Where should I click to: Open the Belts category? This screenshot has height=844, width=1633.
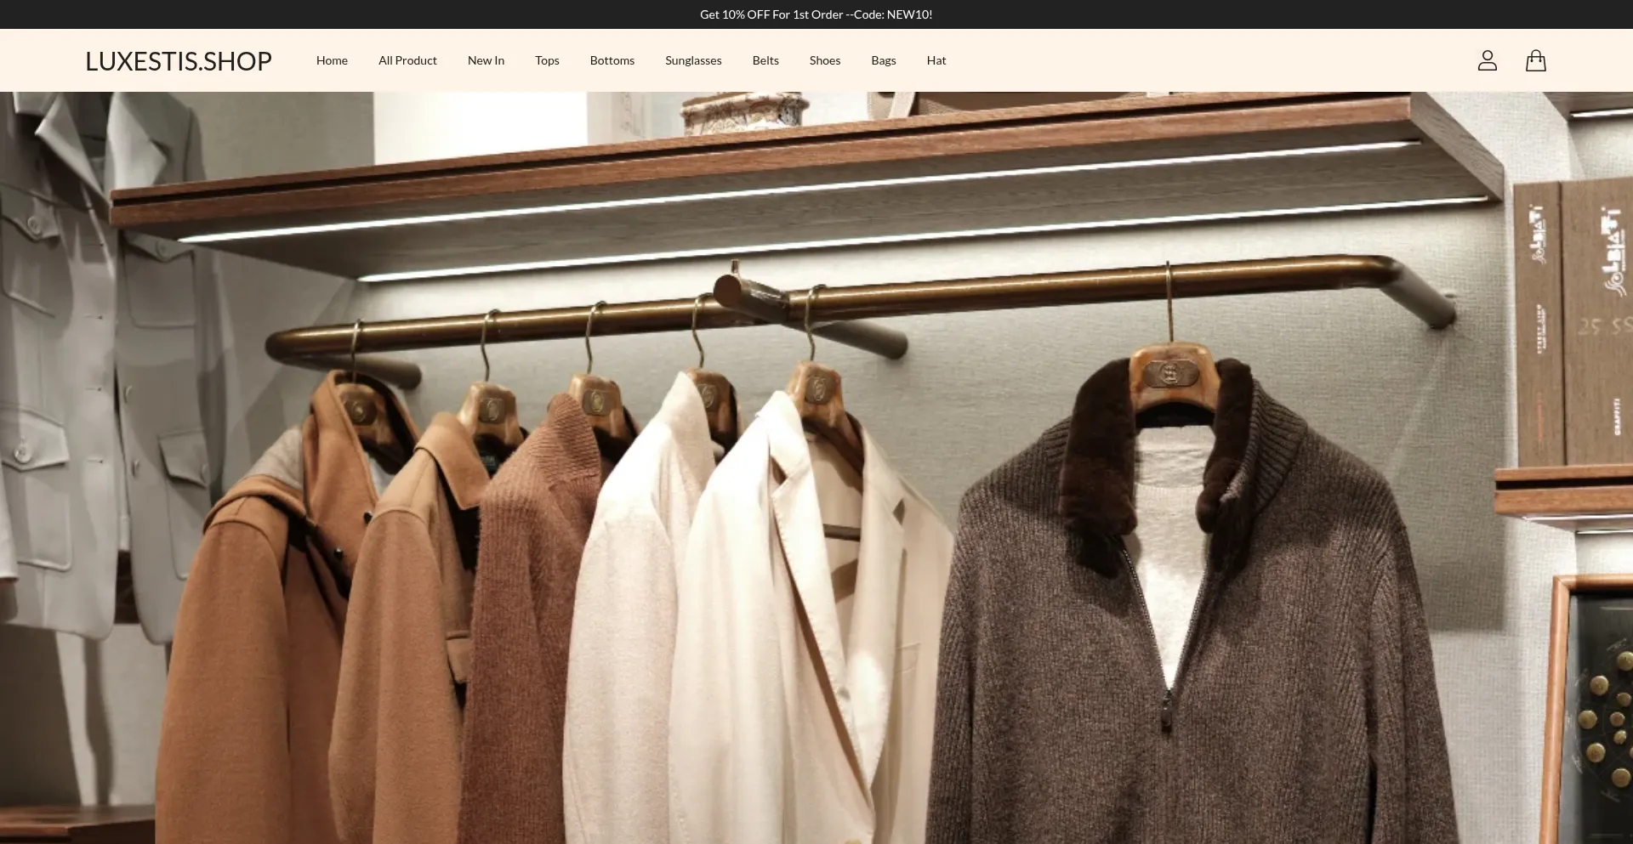(x=765, y=59)
